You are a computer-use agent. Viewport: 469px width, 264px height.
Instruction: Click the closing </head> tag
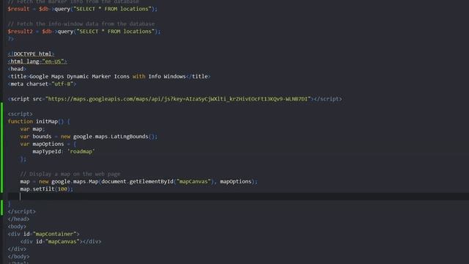18,219
